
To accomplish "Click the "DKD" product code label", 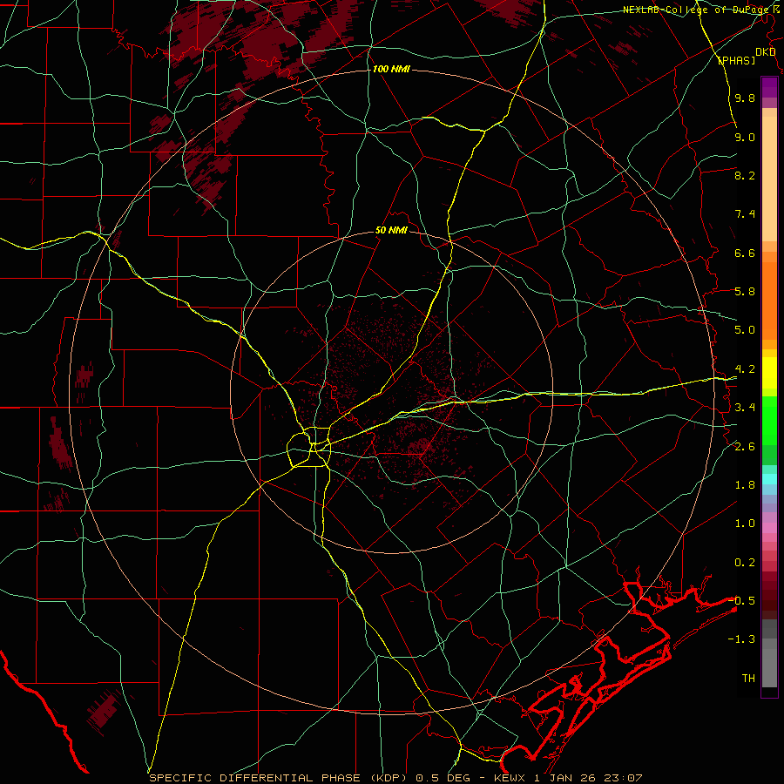I will (x=766, y=52).
